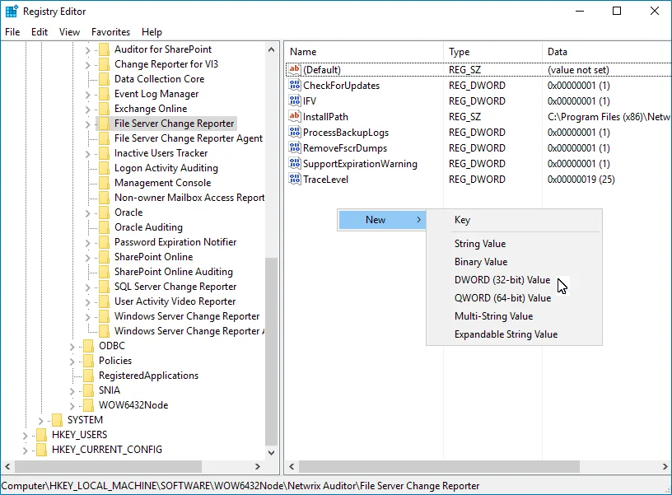
Task: Expand the File Server Change Reporter key
Action: coord(87,124)
